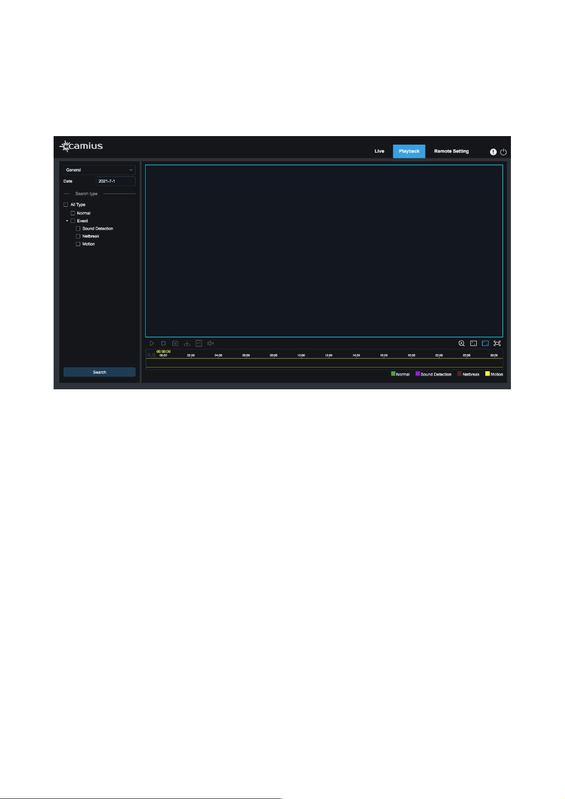Unmute audio with the speaker icon

point(211,343)
